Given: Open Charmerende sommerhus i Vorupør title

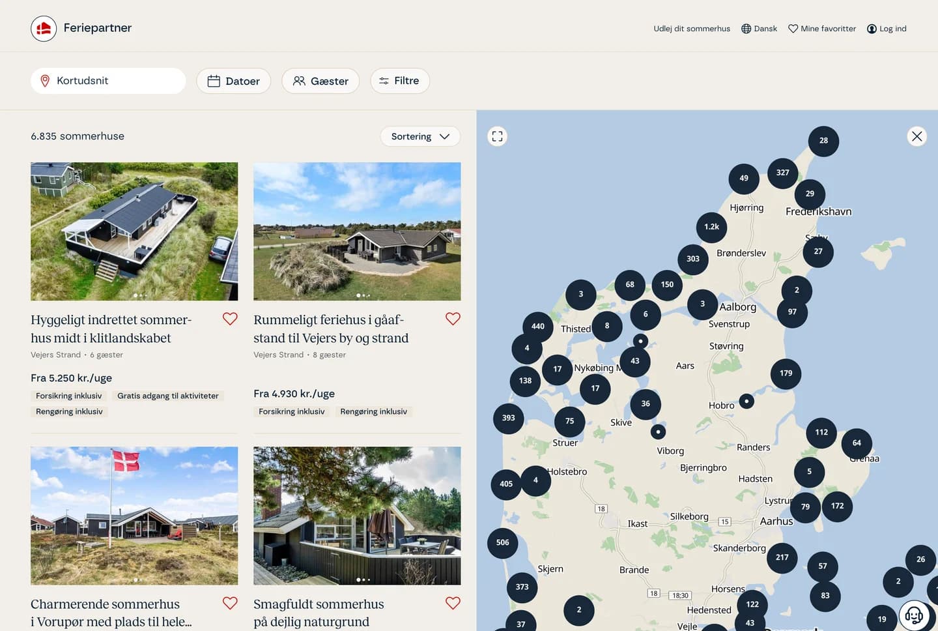Looking at the screenshot, I should [111, 613].
